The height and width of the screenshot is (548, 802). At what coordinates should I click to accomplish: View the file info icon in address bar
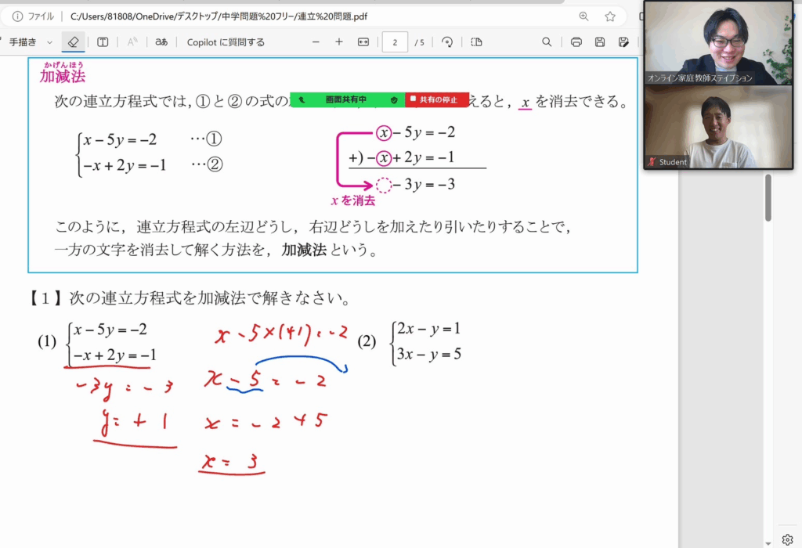point(17,16)
